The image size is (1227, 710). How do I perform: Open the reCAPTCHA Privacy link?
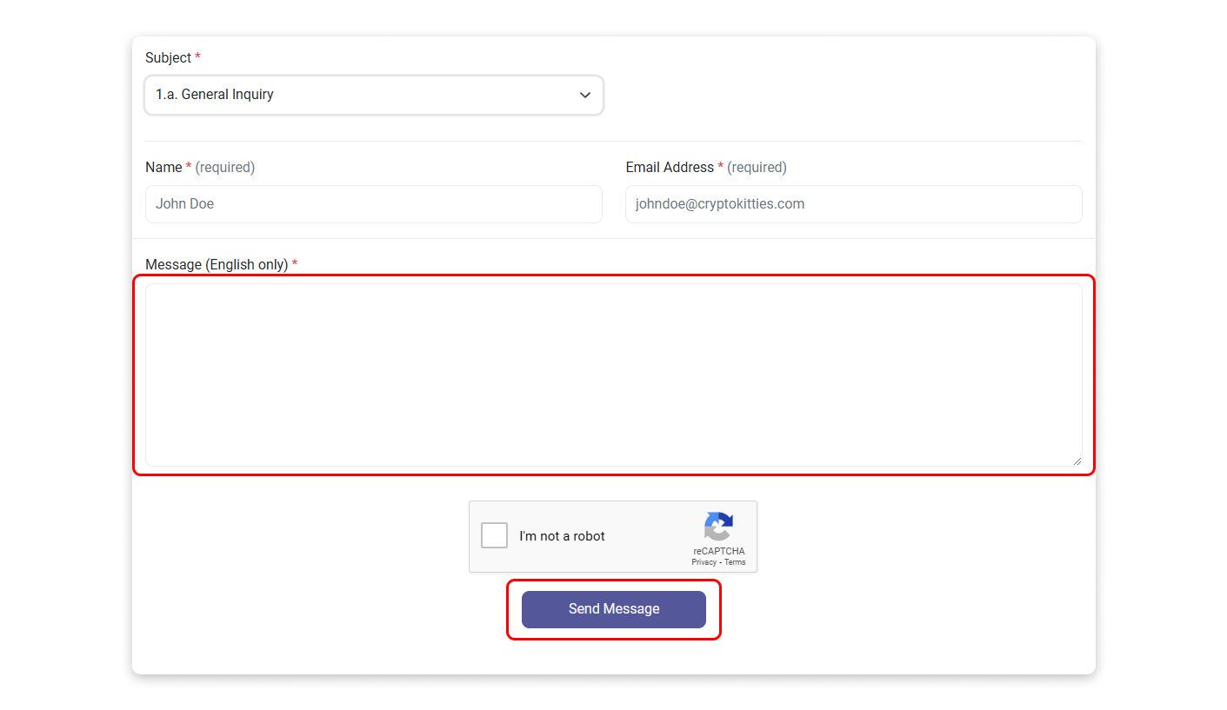click(x=704, y=562)
